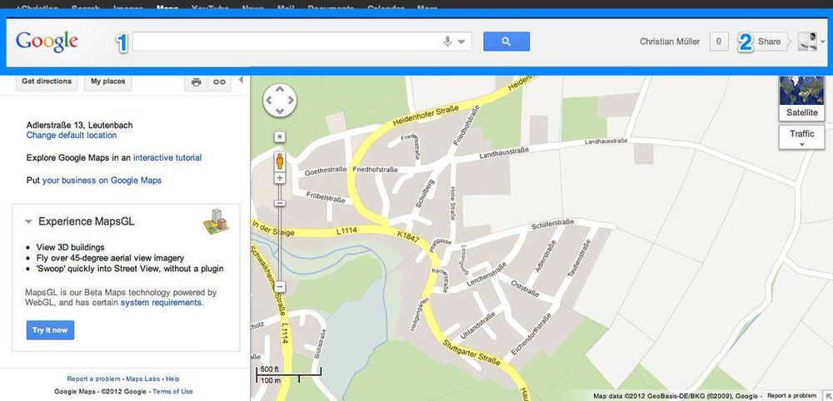833x401 pixels.
Task: Click your business on Google Maps link
Action: pos(102,181)
